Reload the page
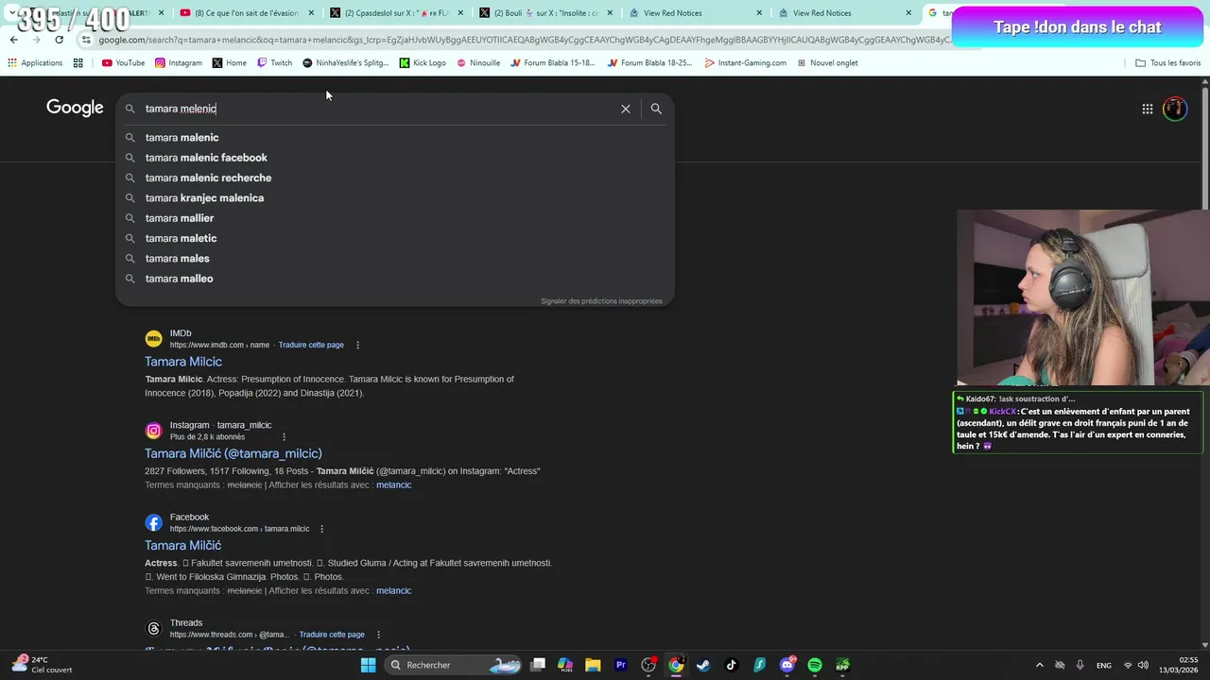Viewport: 1210px width, 680px height. click(60, 40)
